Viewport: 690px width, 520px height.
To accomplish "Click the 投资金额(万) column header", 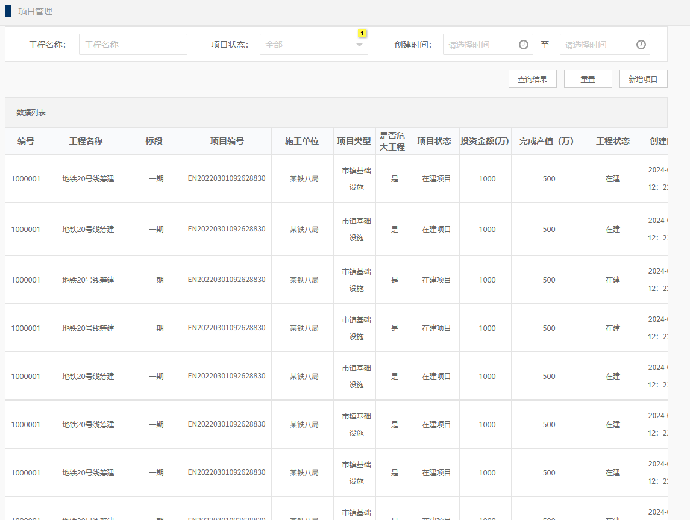I will pos(485,141).
